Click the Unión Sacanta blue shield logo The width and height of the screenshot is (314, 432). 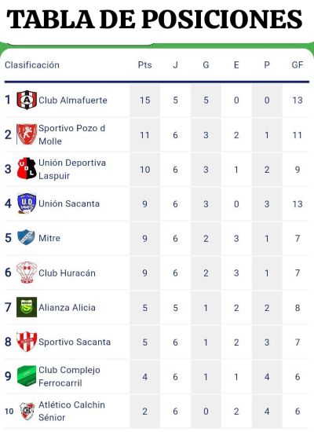(27, 203)
